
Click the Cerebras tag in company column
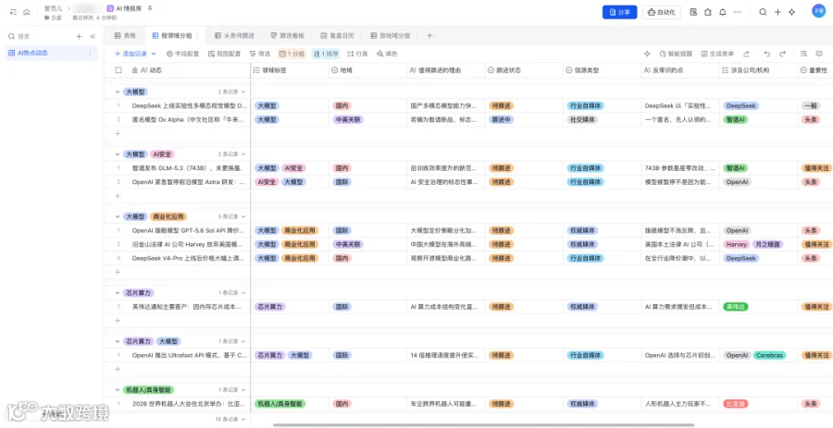pyautogui.click(x=769, y=355)
